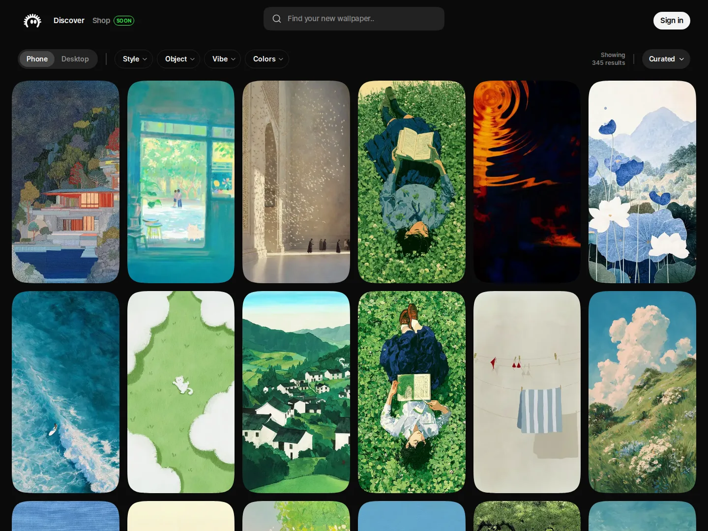Open the white cat on grass wallpaper
This screenshot has height=531, width=708.
point(181,392)
